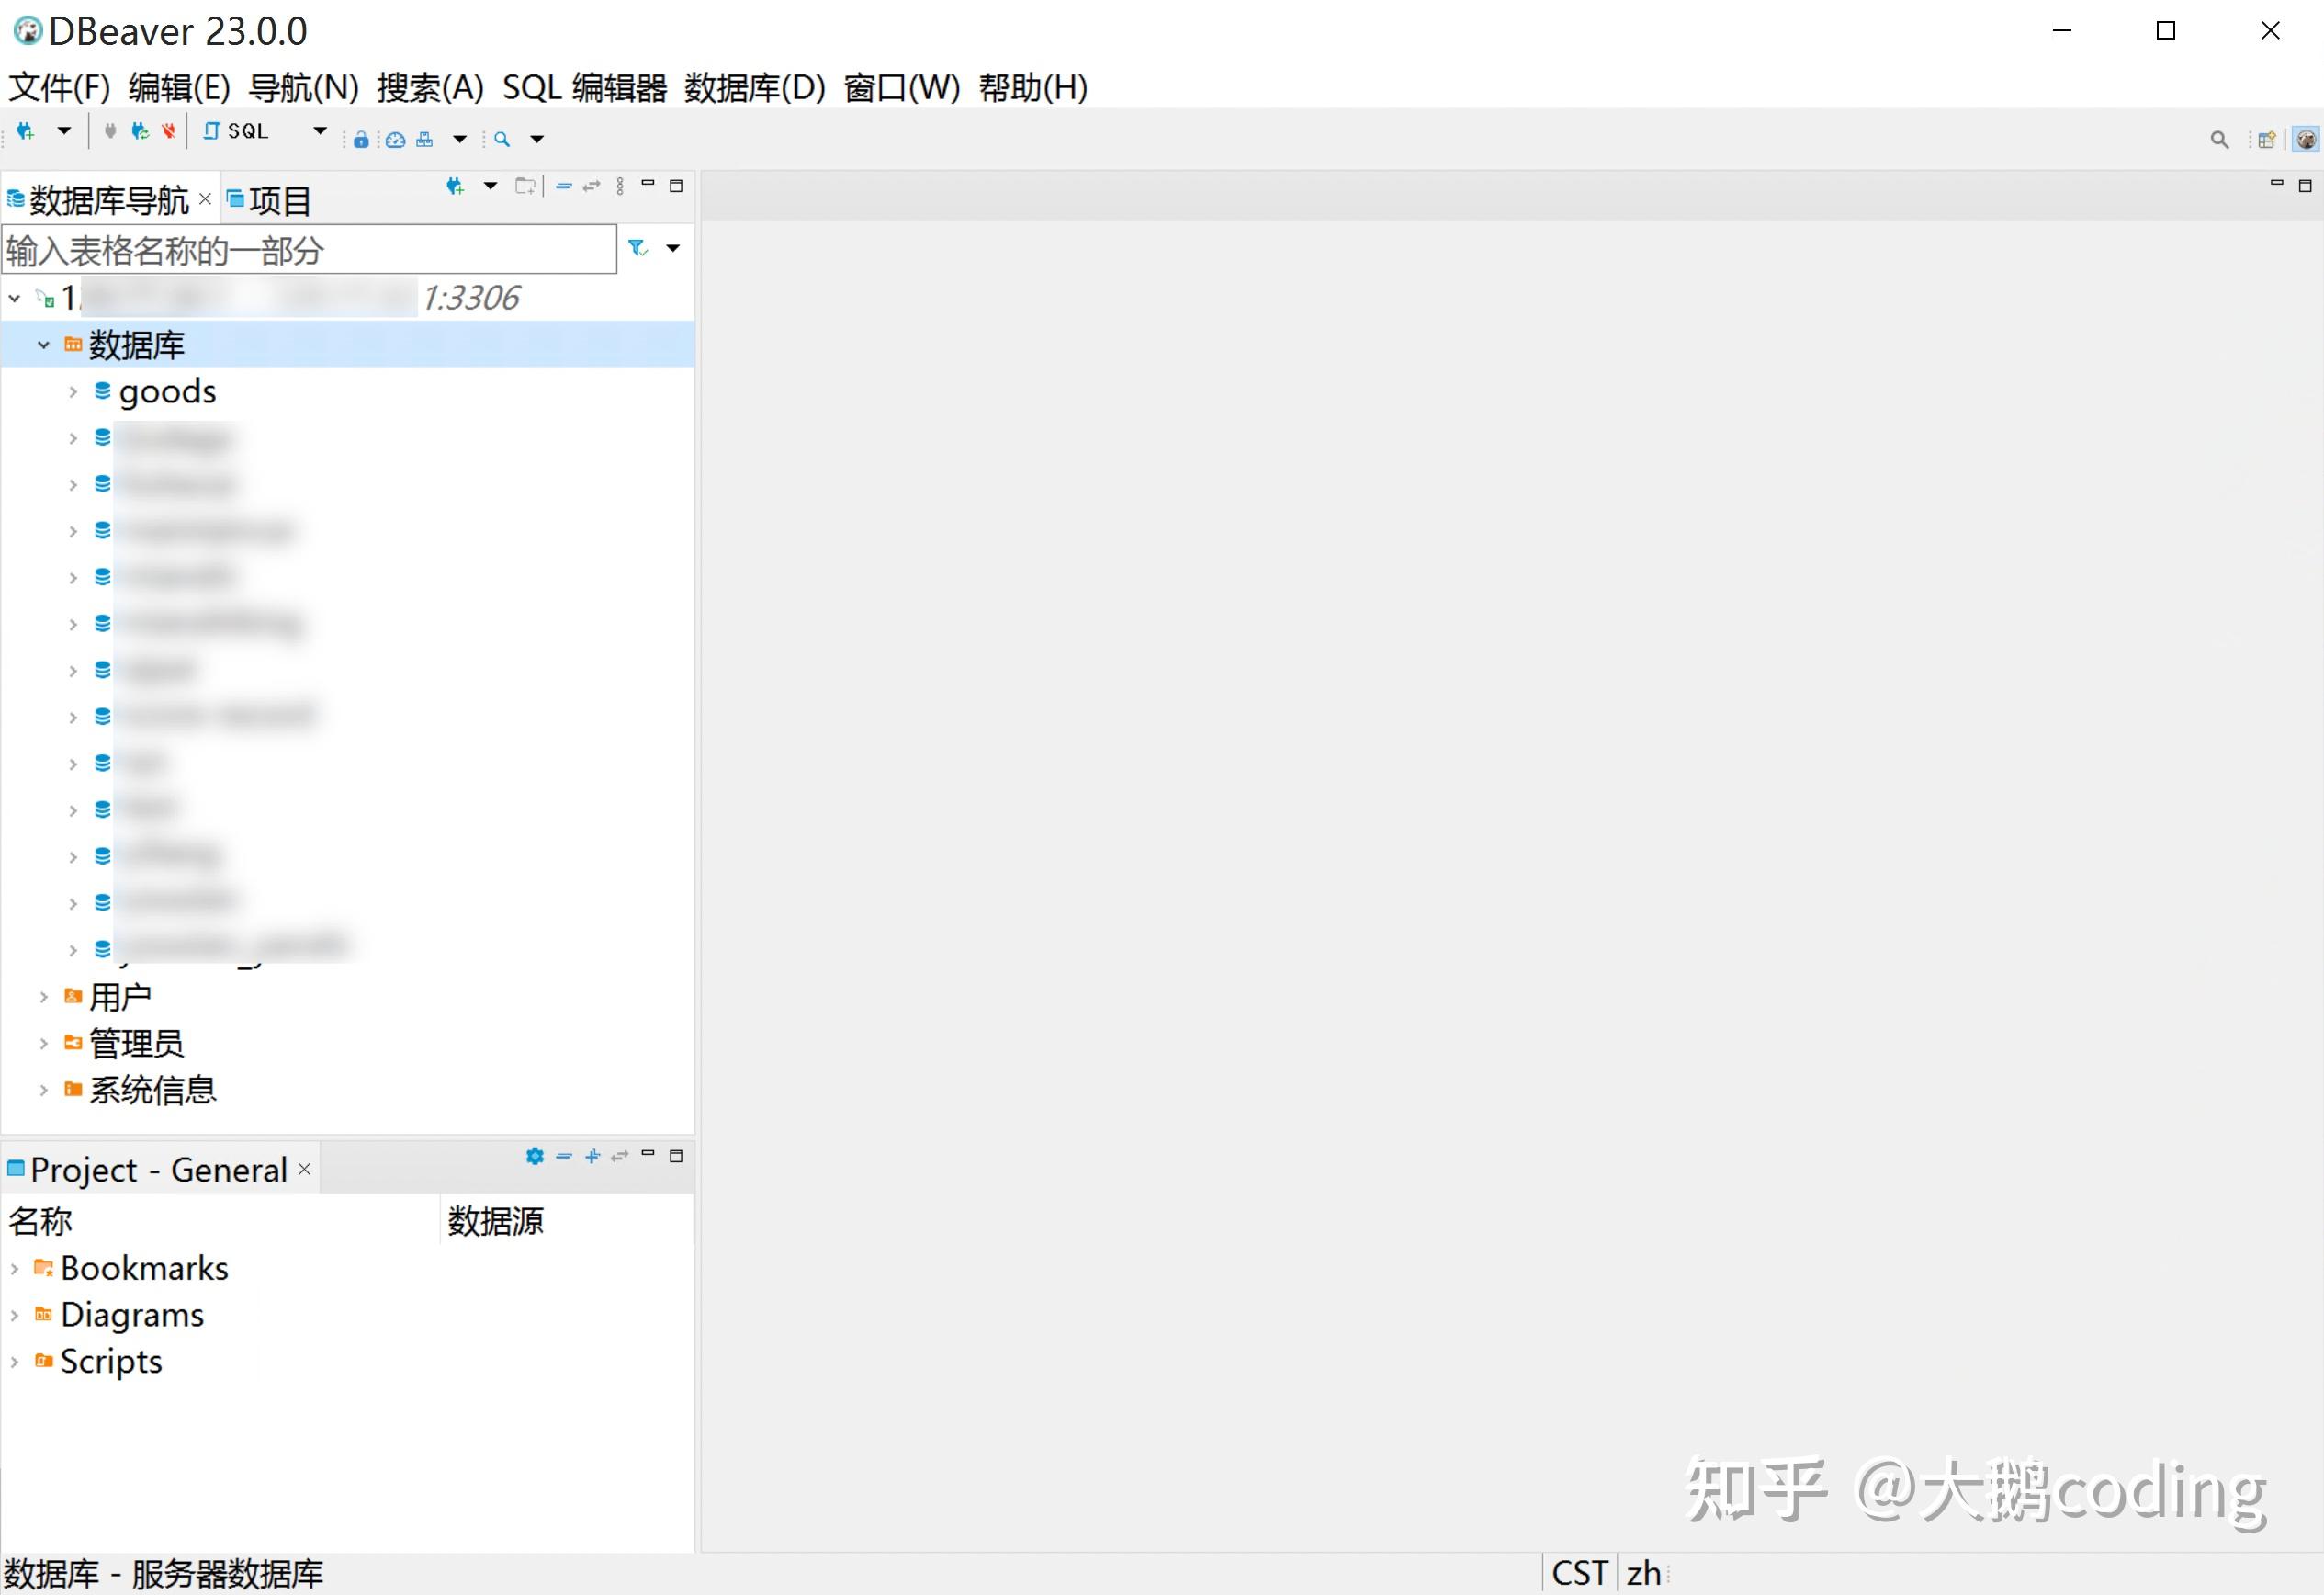Open the SQL 编辑器 menu
Screen dimensions: 2324x1595
(584, 88)
